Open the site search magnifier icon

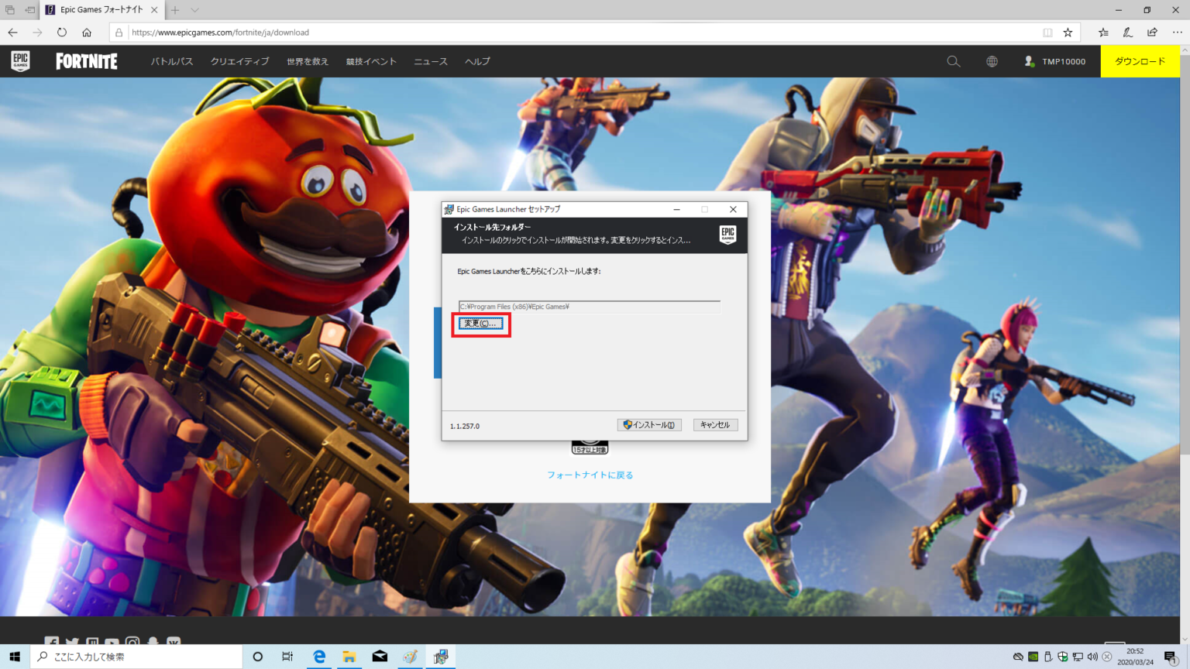[954, 61]
